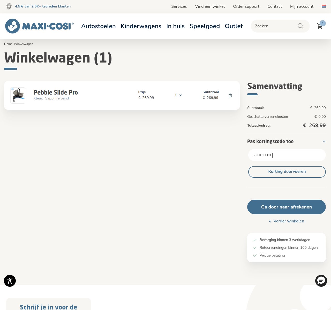
Task: Delete Pebble Slide Pro with trash icon
Action: (230, 96)
